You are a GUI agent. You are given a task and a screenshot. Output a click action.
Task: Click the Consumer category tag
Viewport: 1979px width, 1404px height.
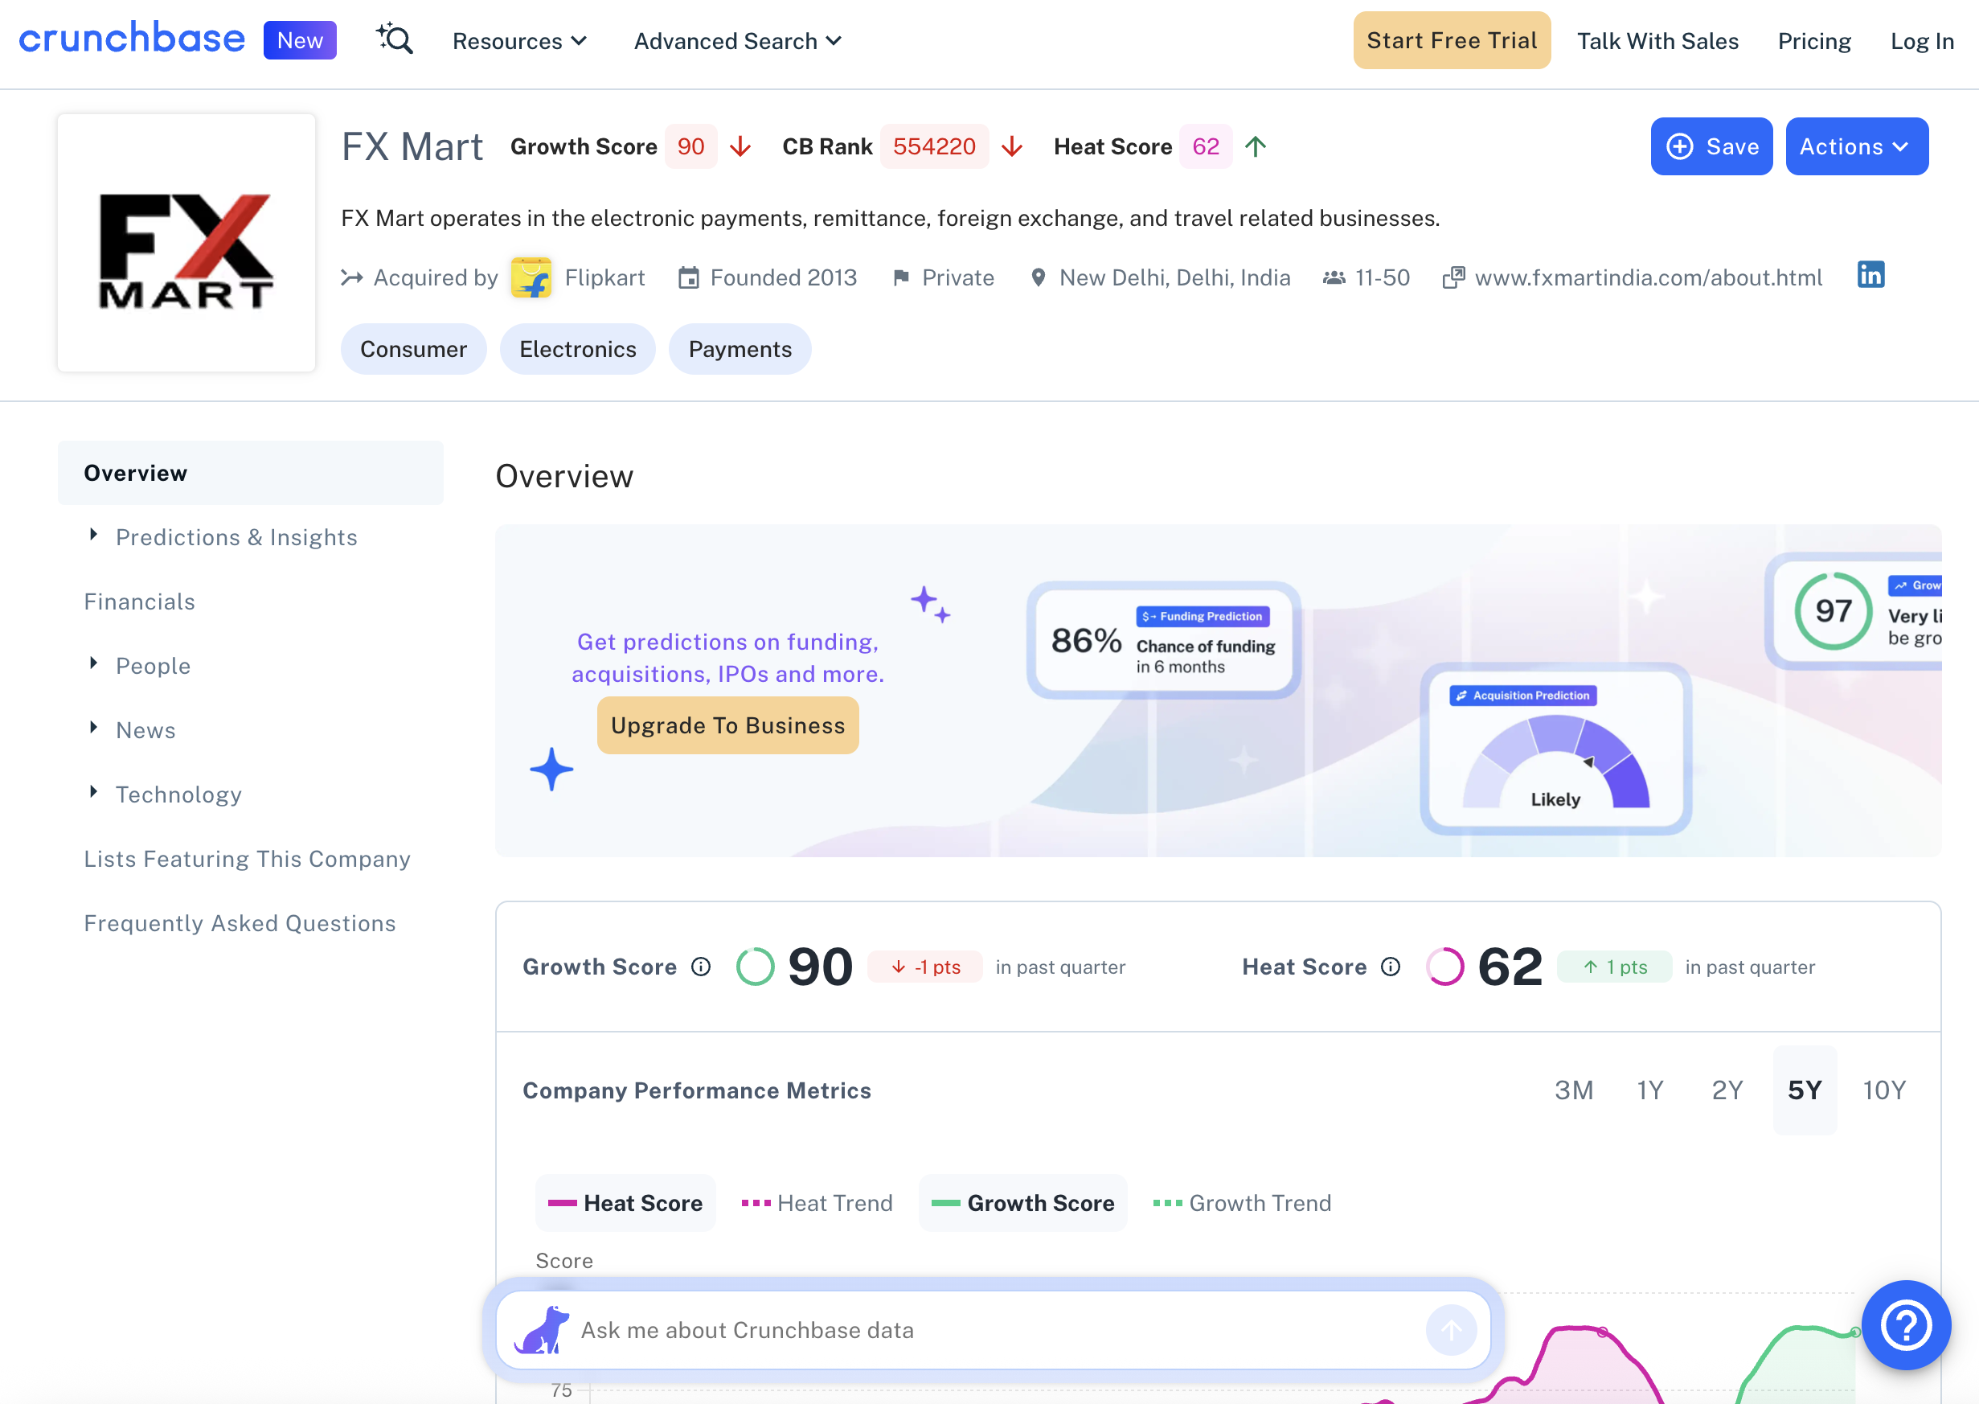click(413, 348)
